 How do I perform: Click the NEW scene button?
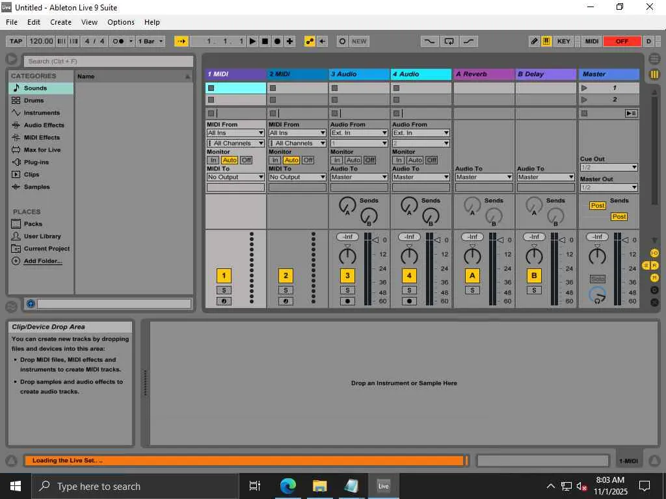pyautogui.click(x=359, y=41)
